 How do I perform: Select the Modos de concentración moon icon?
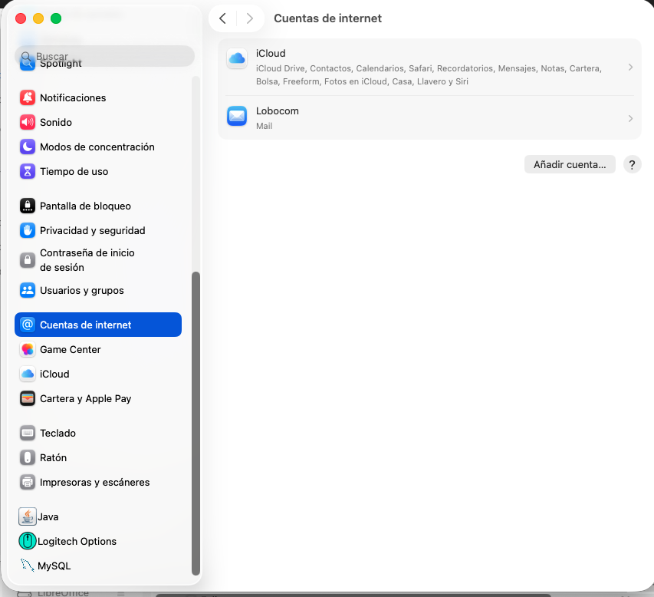(28, 147)
